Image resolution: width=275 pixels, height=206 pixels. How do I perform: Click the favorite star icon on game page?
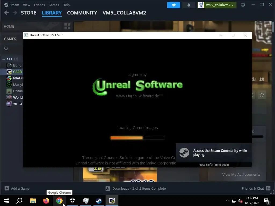(262, 95)
